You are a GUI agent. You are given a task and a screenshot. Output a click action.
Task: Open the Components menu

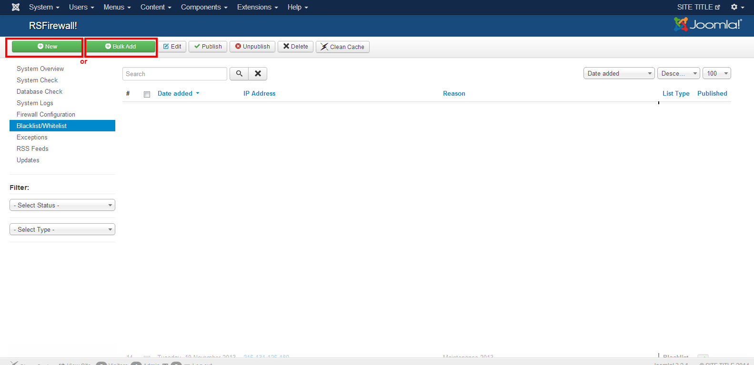[x=204, y=7]
